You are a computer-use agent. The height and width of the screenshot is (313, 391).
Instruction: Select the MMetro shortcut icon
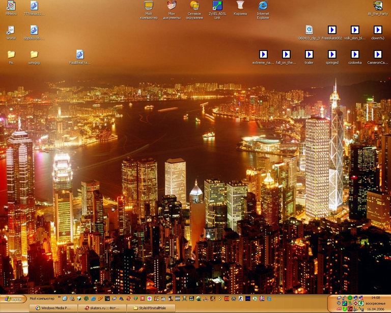click(x=11, y=6)
